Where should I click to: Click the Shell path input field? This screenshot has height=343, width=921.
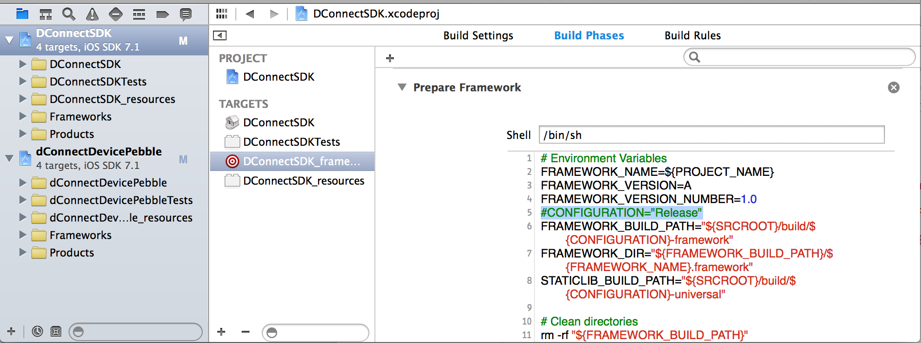[711, 135]
